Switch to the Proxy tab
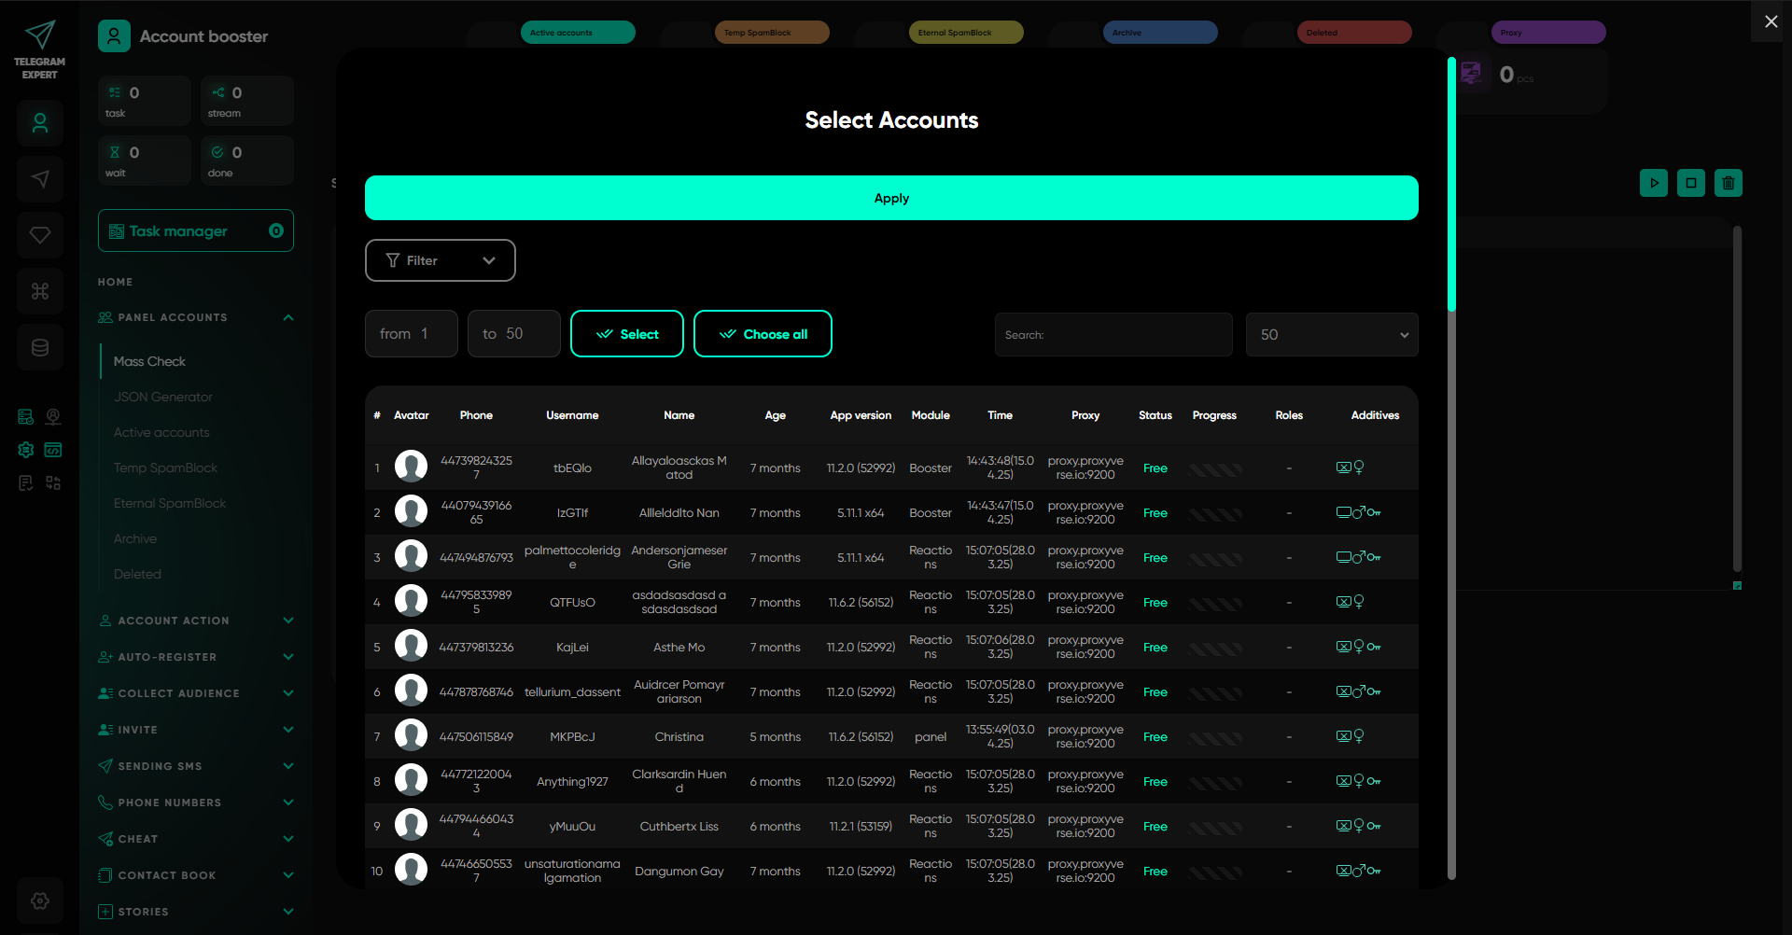 pos(1547,33)
